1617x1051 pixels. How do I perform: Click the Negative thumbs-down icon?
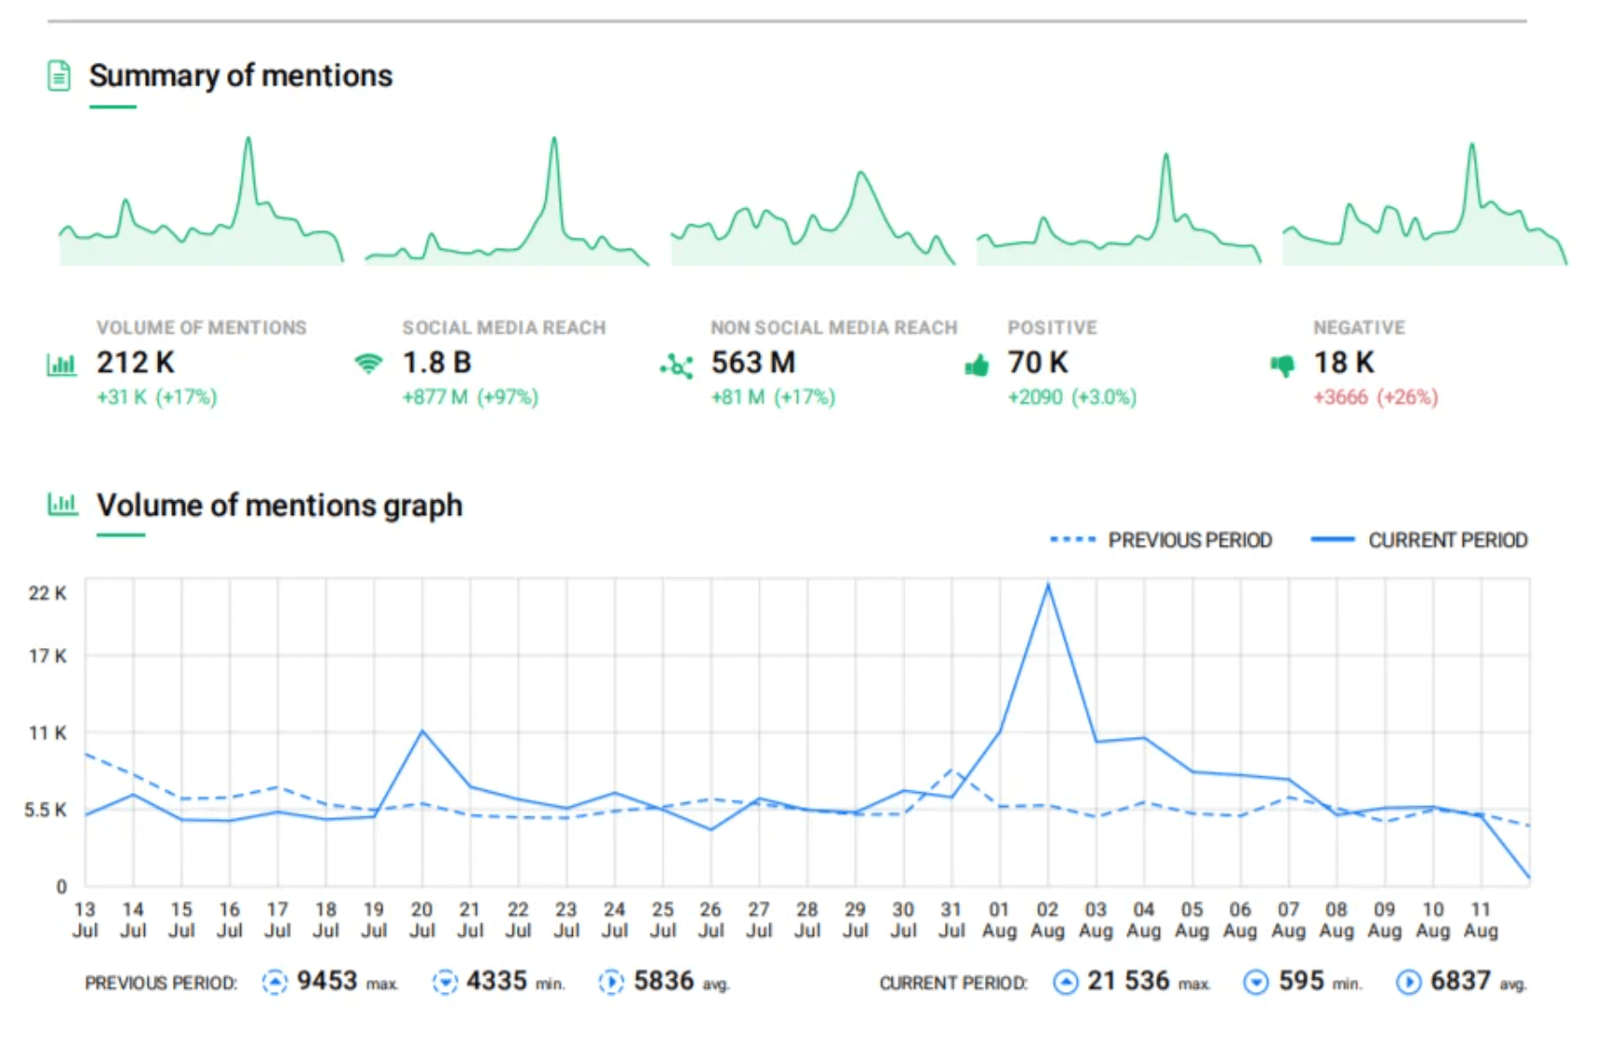1282,366
